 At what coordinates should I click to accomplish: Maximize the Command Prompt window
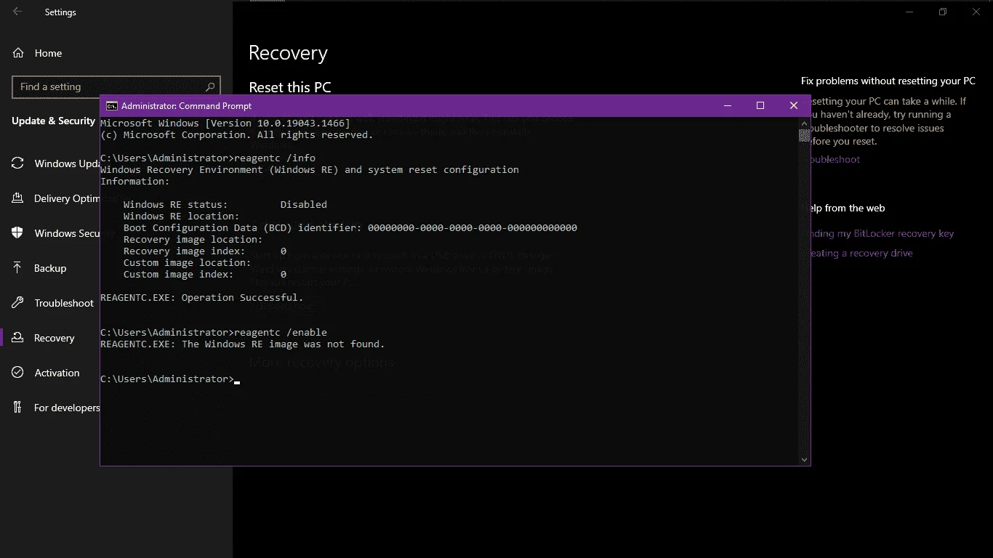point(760,105)
